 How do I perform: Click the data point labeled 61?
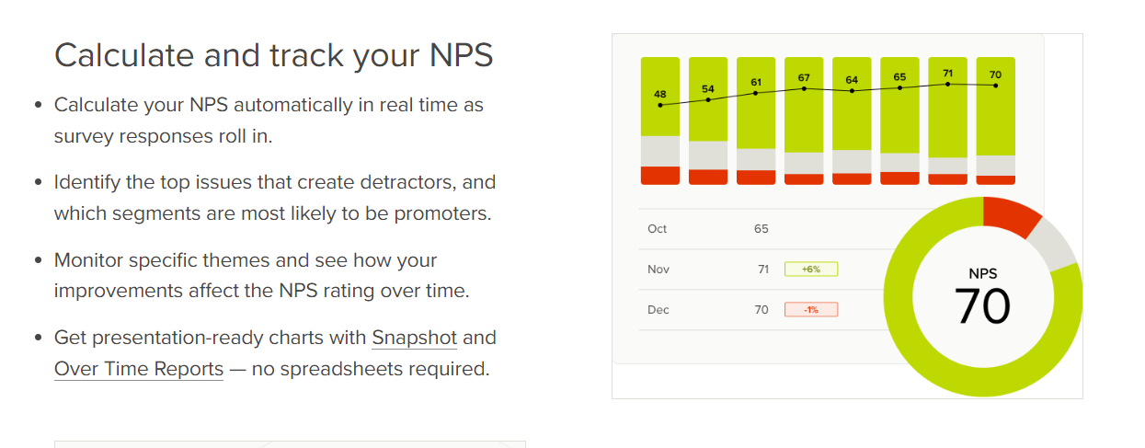pos(756,93)
